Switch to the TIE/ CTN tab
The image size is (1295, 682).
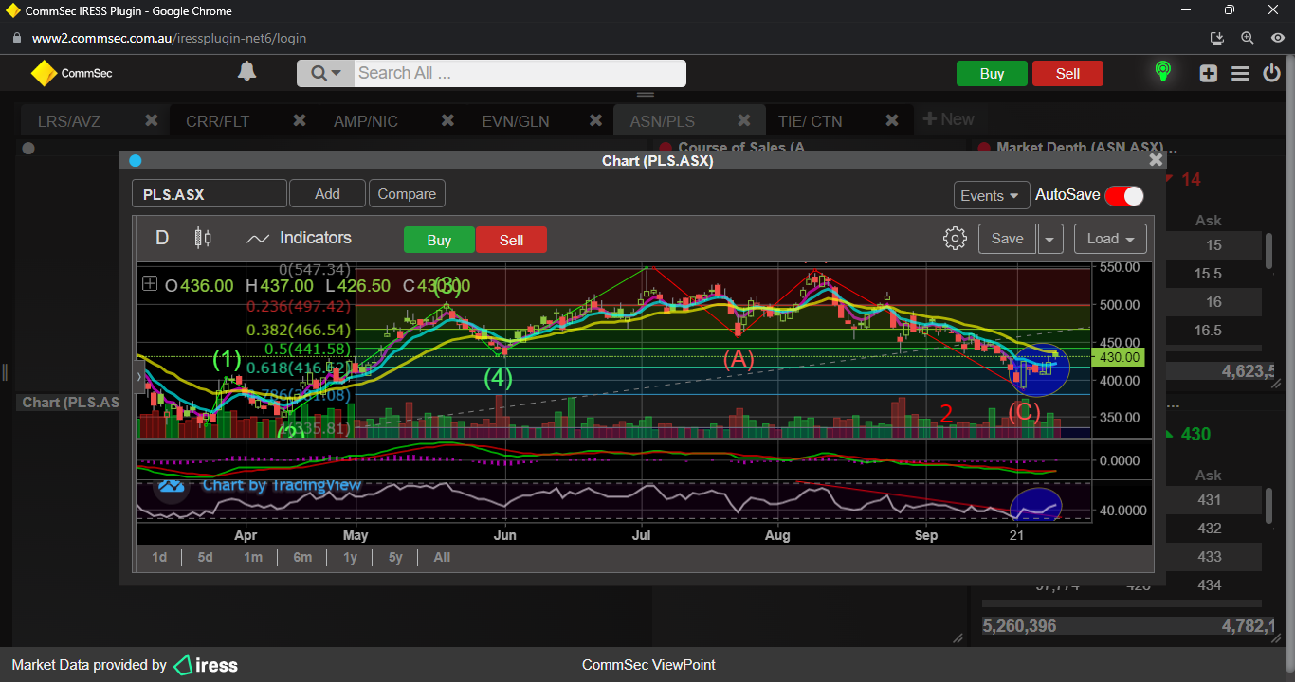[810, 121]
